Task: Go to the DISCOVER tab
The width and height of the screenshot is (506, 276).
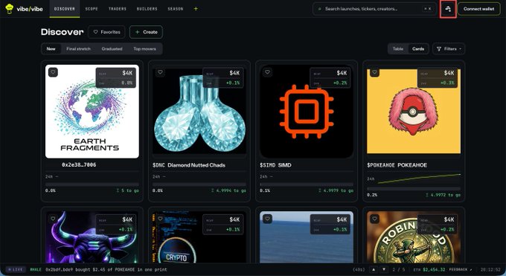Action: 65,9
